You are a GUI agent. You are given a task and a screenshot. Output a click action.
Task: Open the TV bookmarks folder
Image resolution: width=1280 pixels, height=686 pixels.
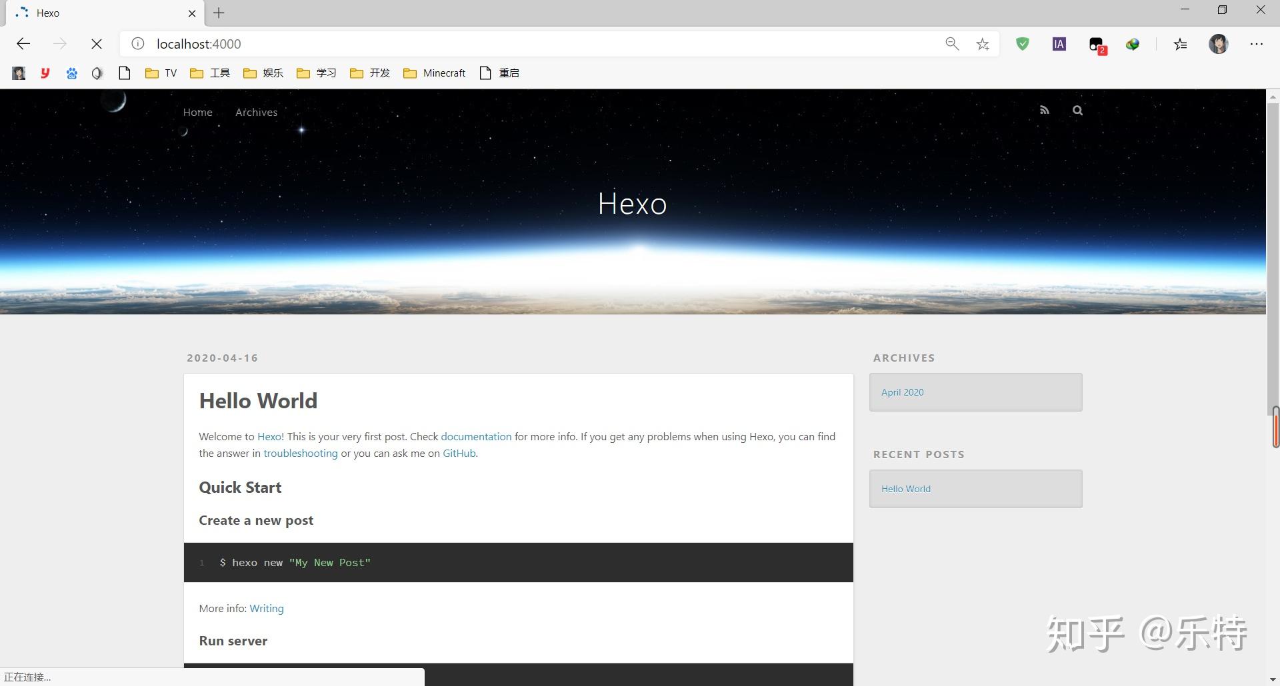160,73
